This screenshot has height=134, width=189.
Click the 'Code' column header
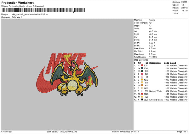(166, 63)
